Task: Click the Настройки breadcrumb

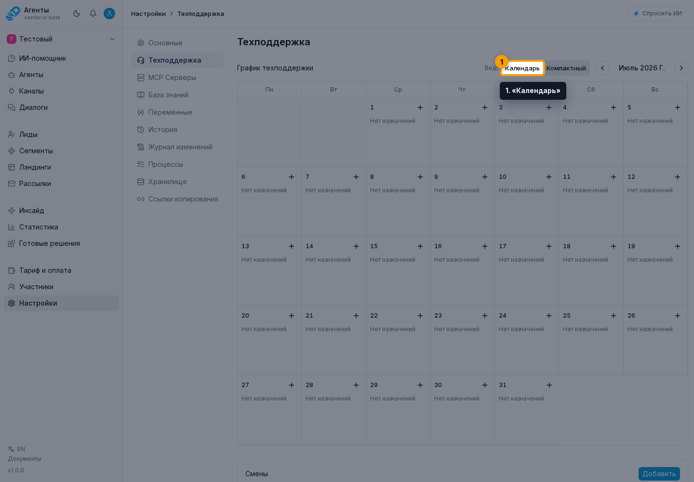Action: point(148,13)
